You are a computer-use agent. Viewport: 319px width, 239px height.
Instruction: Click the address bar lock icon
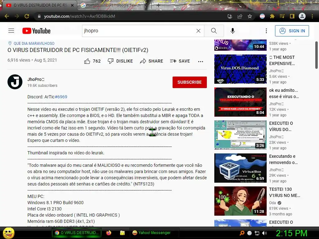pyautogui.click(x=39, y=16)
